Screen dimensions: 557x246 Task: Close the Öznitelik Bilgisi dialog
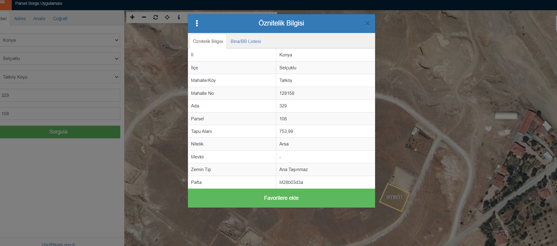pyautogui.click(x=367, y=23)
